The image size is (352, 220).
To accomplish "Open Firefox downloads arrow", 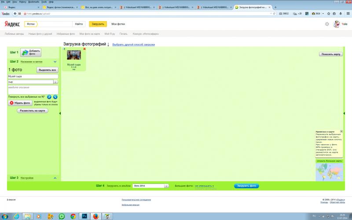I will [x=341, y=14].
